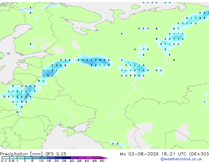Click the 'Mo 03-08-2026' date text
The width and height of the screenshot is (209, 162).
[x=139, y=154]
